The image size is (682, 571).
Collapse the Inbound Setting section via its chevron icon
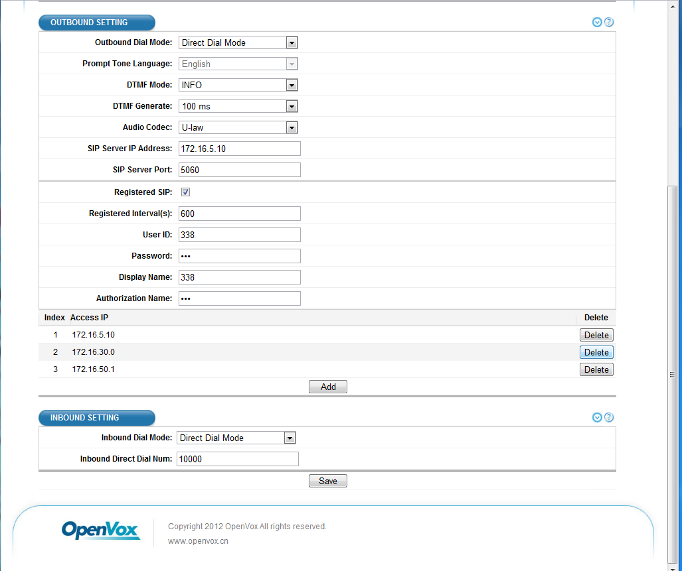(597, 418)
